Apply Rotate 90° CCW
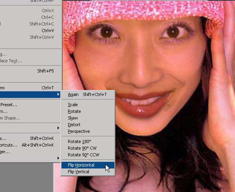The image size is (235, 192). click(88, 155)
